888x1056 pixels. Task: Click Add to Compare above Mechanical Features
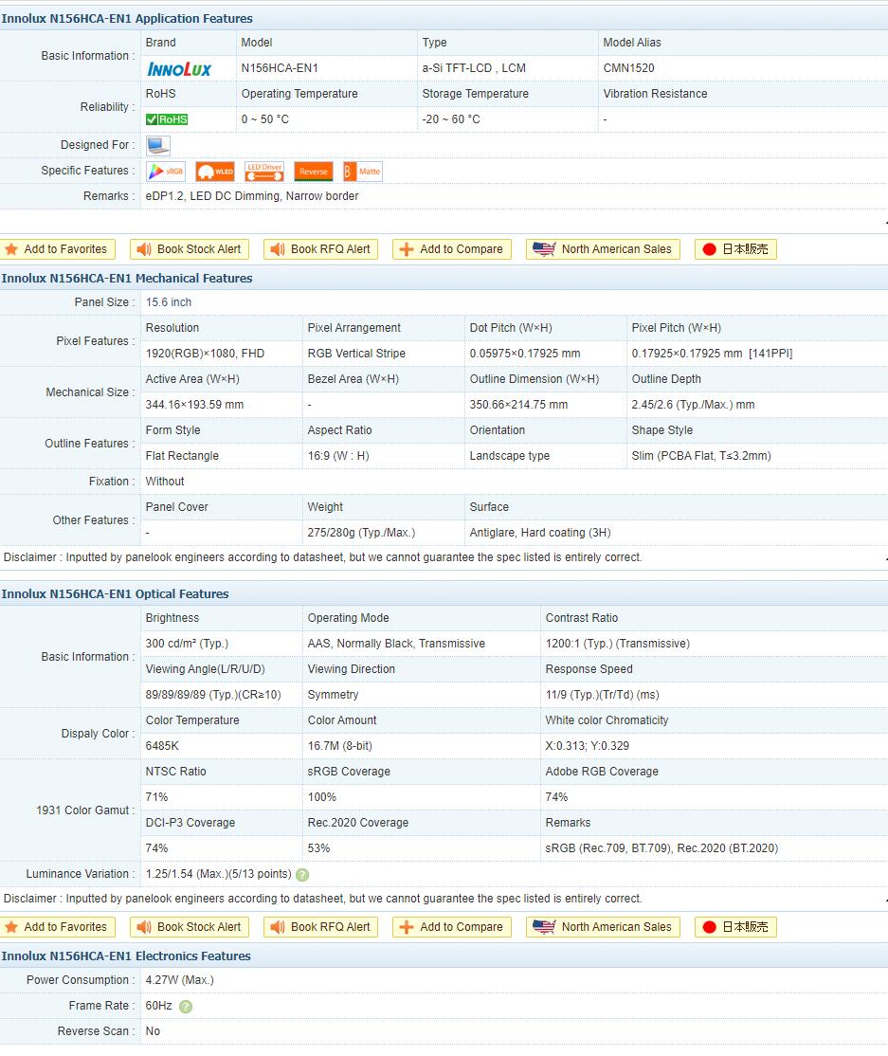(452, 249)
